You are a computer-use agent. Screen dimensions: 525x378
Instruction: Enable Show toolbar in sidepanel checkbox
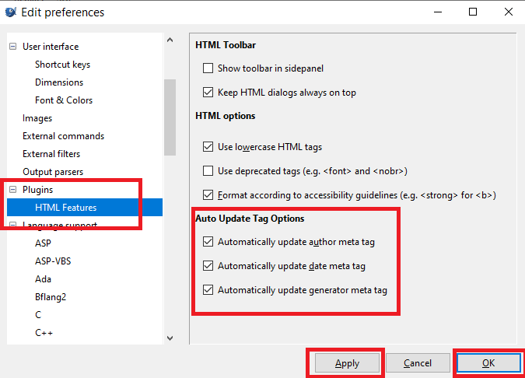coord(208,68)
